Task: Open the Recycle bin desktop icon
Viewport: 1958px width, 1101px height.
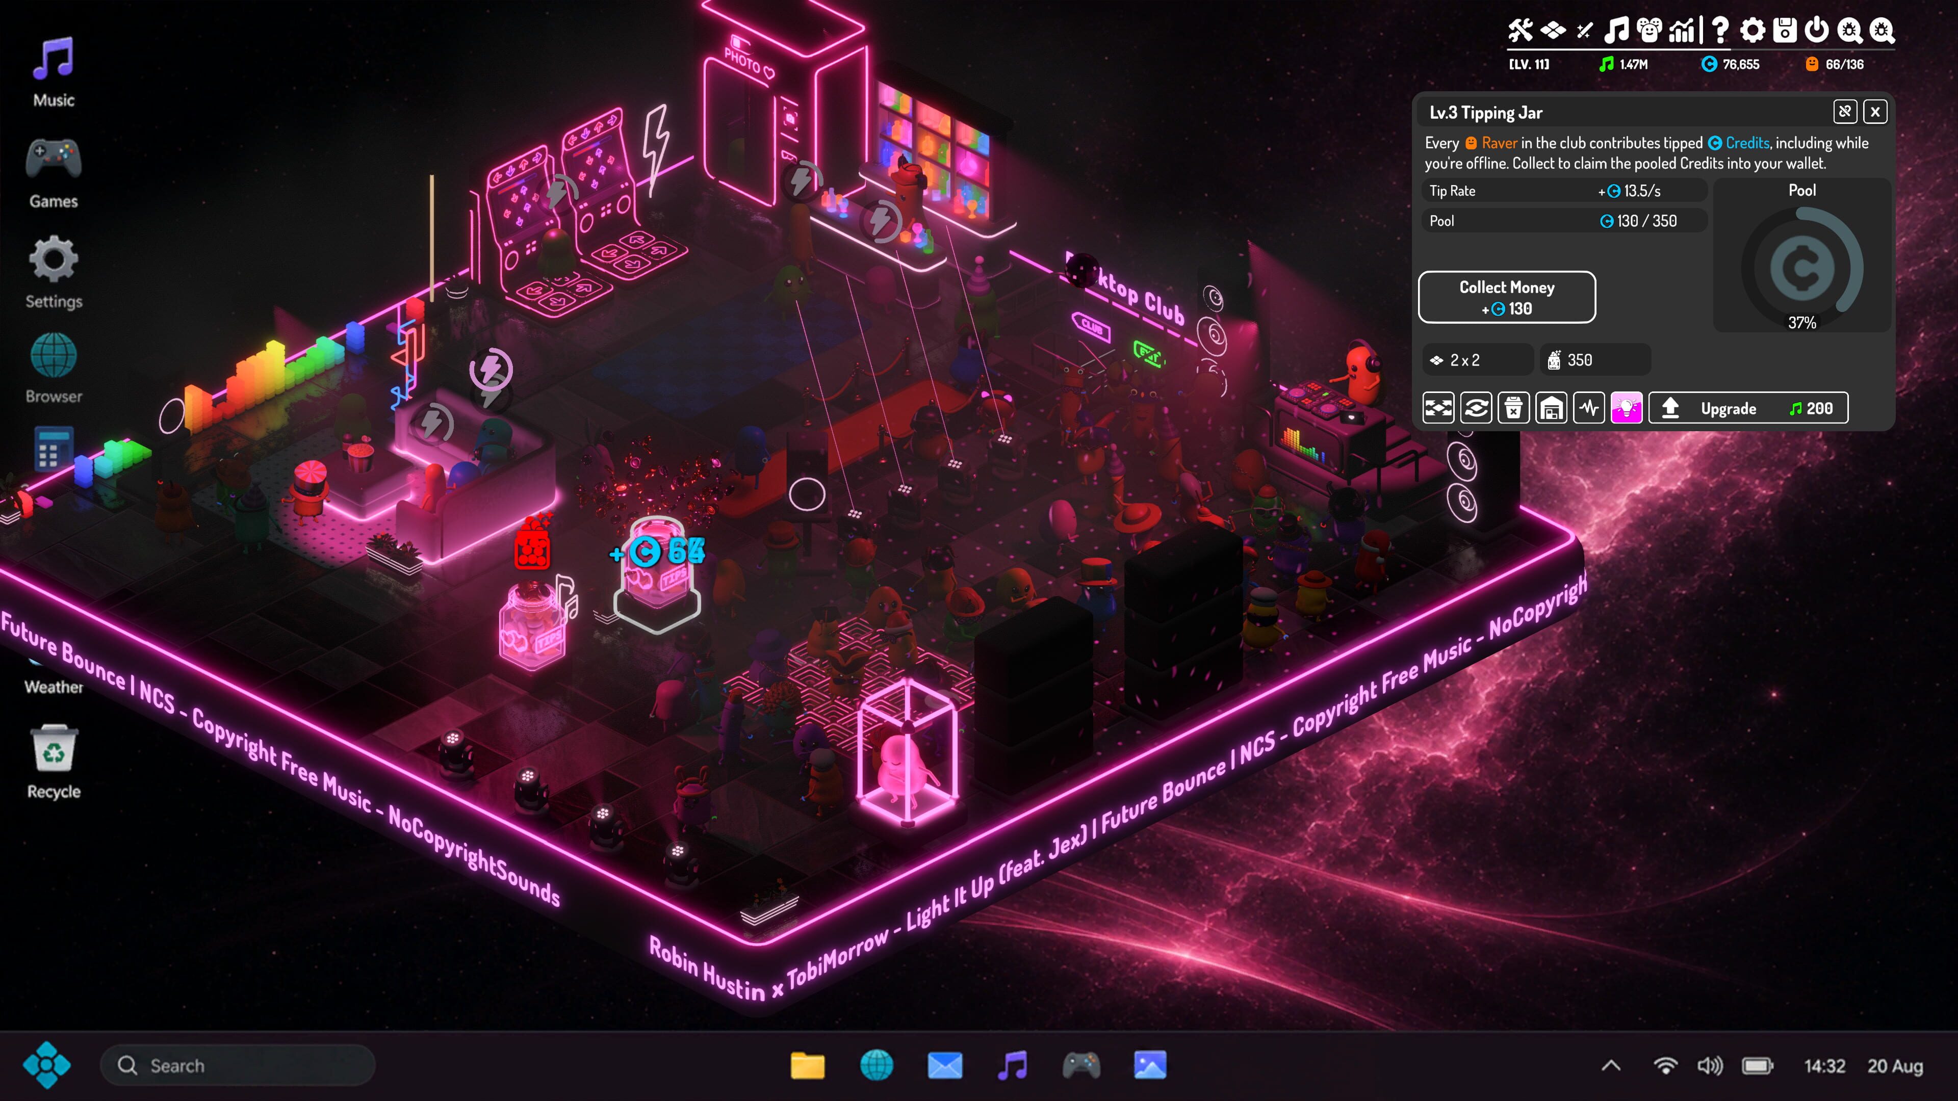Action: click(x=53, y=762)
